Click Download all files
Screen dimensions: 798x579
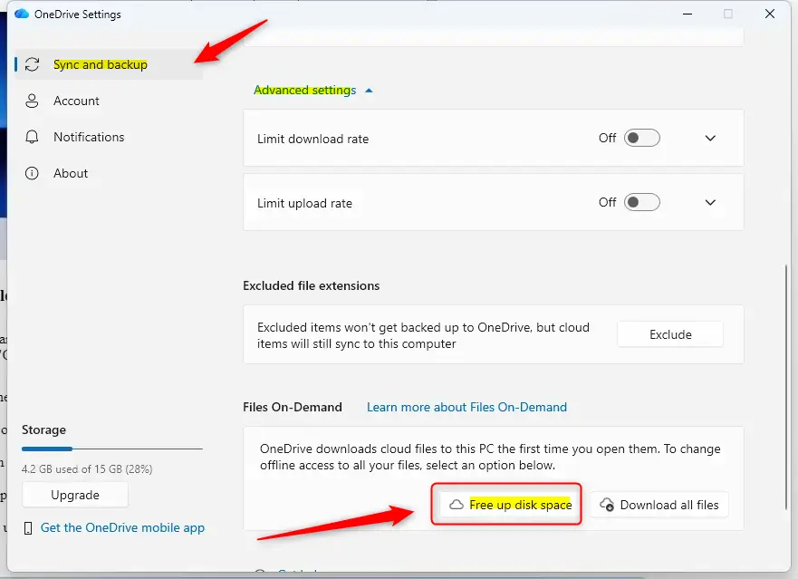click(659, 505)
